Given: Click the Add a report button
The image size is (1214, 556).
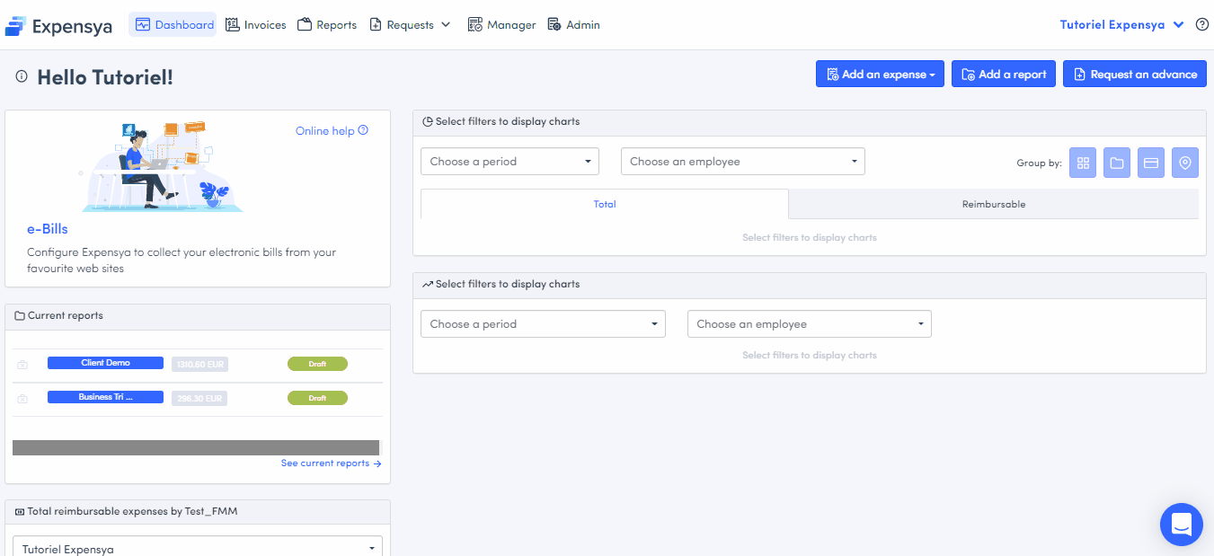Looking at the screenshot, I should (1003, 75).
